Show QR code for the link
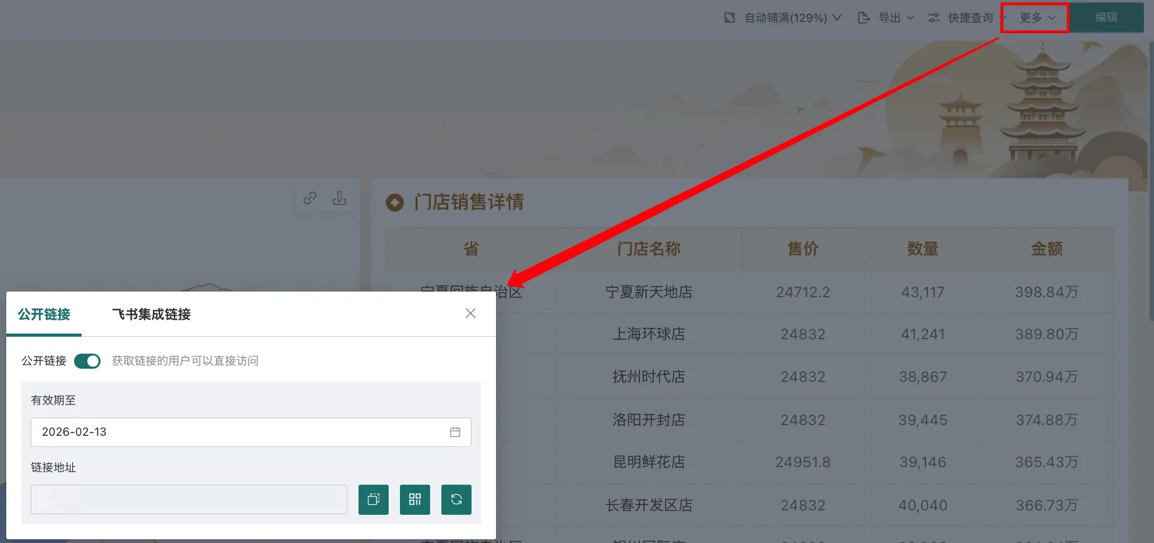 point(415,500)
